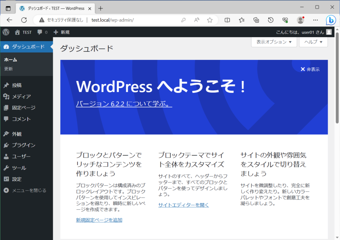Click the tab actions icon

pyautogui.click(x=8, y=8)
